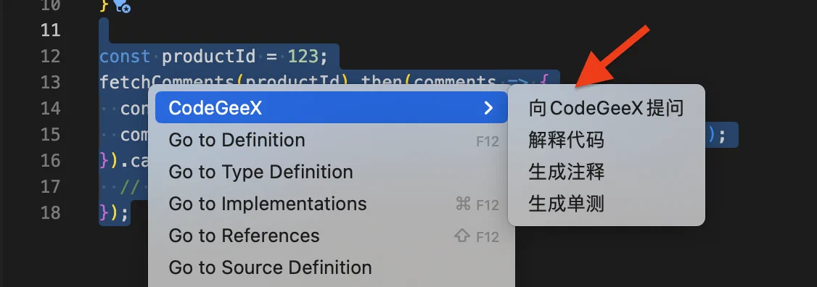Image resolution: width=817 pixels, height=287 pixels.
Task: Click the value 123 on line 12
Action: 303,57
